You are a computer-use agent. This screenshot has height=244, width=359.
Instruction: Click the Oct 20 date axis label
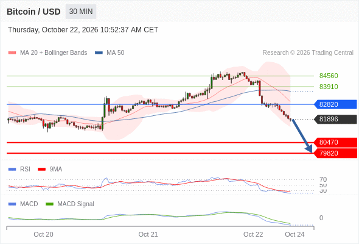(x=43, y=234)
